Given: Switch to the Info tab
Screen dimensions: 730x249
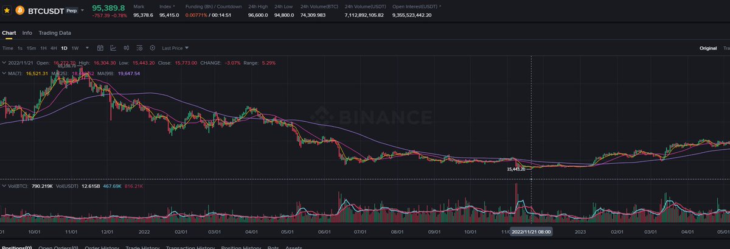Looking at the screenshot, I should [27, 33].
